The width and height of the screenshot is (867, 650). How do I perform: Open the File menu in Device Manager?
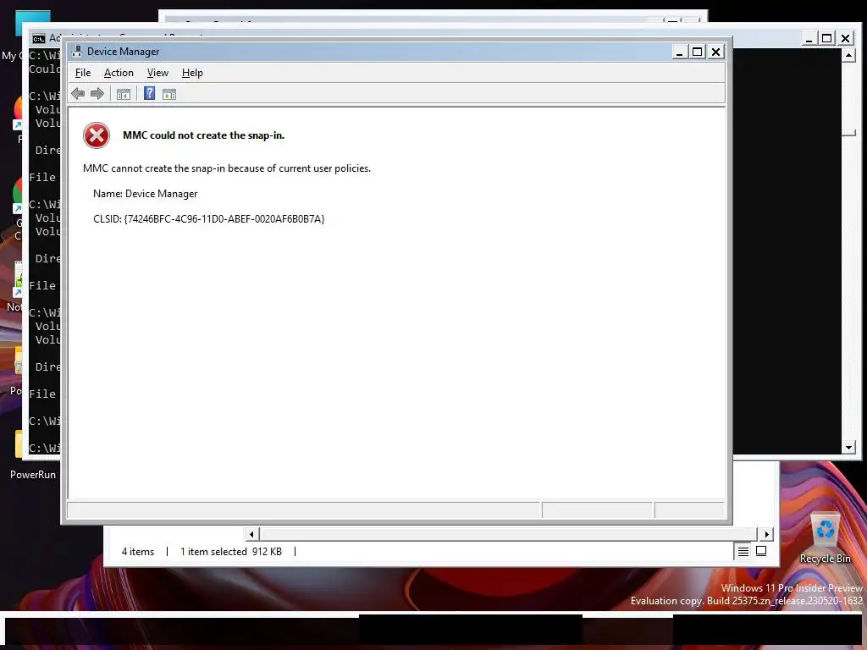click(83, 73)
